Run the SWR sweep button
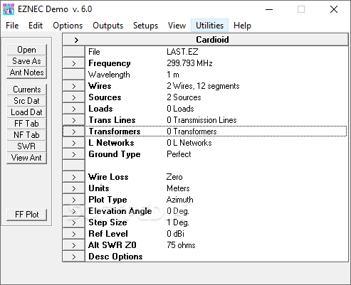The width and height of the screenshot is (351, 285). click(x=26, y=146)
